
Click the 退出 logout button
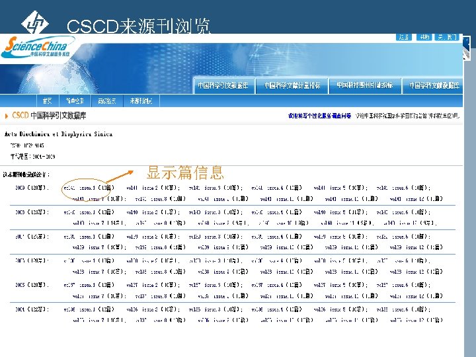403,37
